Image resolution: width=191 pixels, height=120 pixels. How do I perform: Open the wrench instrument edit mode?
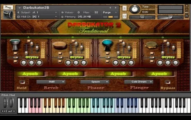8,8
